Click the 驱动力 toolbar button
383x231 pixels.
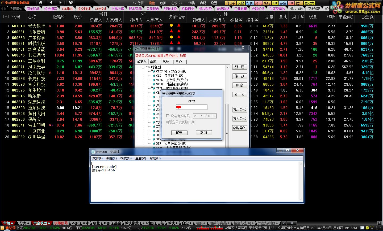(x=309, y=3)
